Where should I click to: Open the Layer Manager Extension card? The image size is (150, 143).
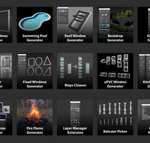(x=75, y=117)
